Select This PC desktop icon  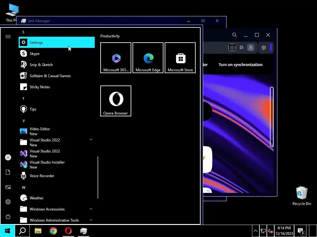[11, 13]
